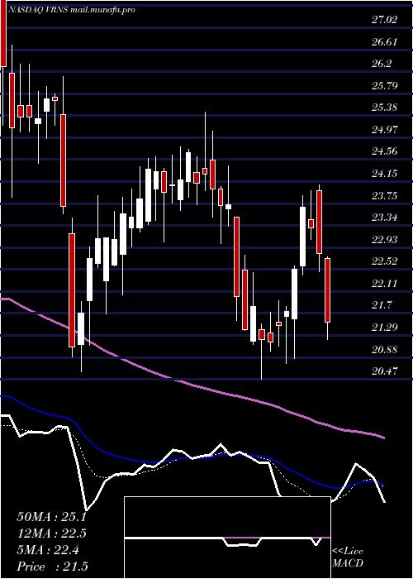
Task: Click the 26.2 price axis label
Action: (x=382, y=64)
